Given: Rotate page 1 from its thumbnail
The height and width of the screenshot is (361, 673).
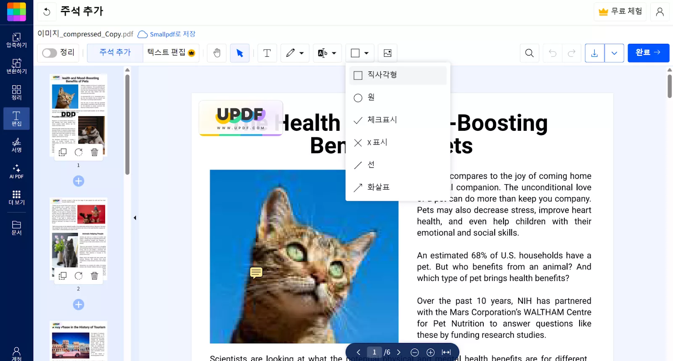Looking at the screenshot, I should (x=78, y=152).
